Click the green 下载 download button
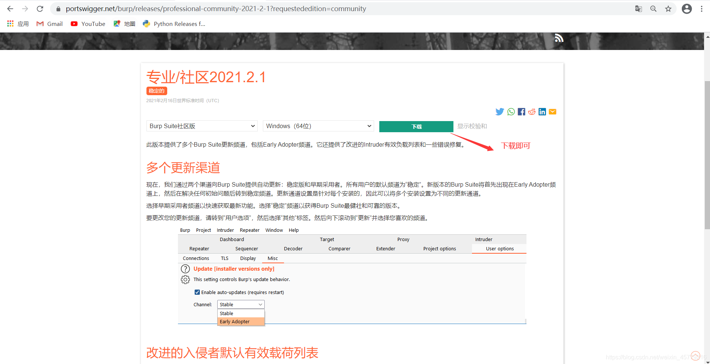Screen dimensions: 710x364 416,126
